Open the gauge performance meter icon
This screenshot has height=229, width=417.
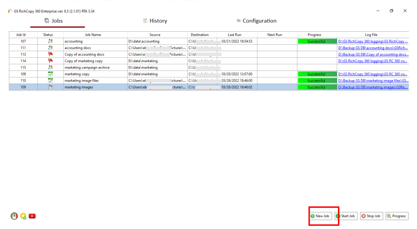coord(14,216)
